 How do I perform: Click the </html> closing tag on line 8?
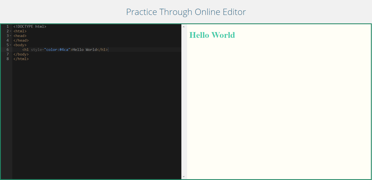click(x=21, y=59)
